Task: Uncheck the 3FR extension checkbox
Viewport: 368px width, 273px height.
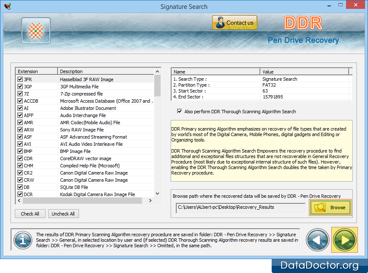Action: (x=20, y=79)
